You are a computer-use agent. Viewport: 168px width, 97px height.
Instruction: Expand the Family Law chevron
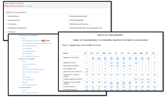(x=7, y=32)
